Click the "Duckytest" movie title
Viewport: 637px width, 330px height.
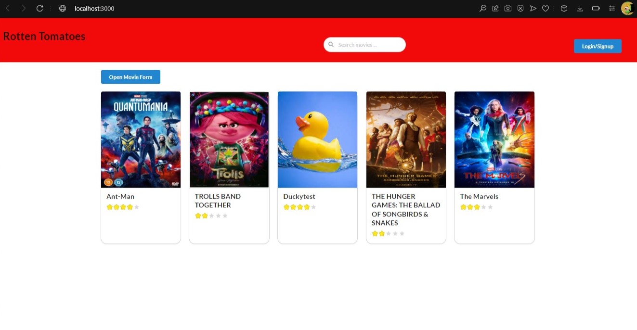(x=299, y=196)
